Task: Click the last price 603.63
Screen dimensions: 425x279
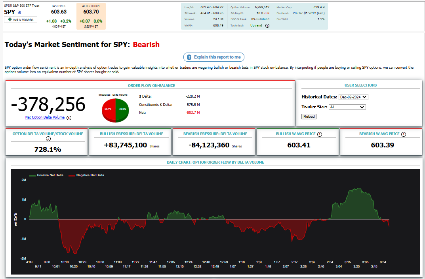Action: click(x=59, y=12)
